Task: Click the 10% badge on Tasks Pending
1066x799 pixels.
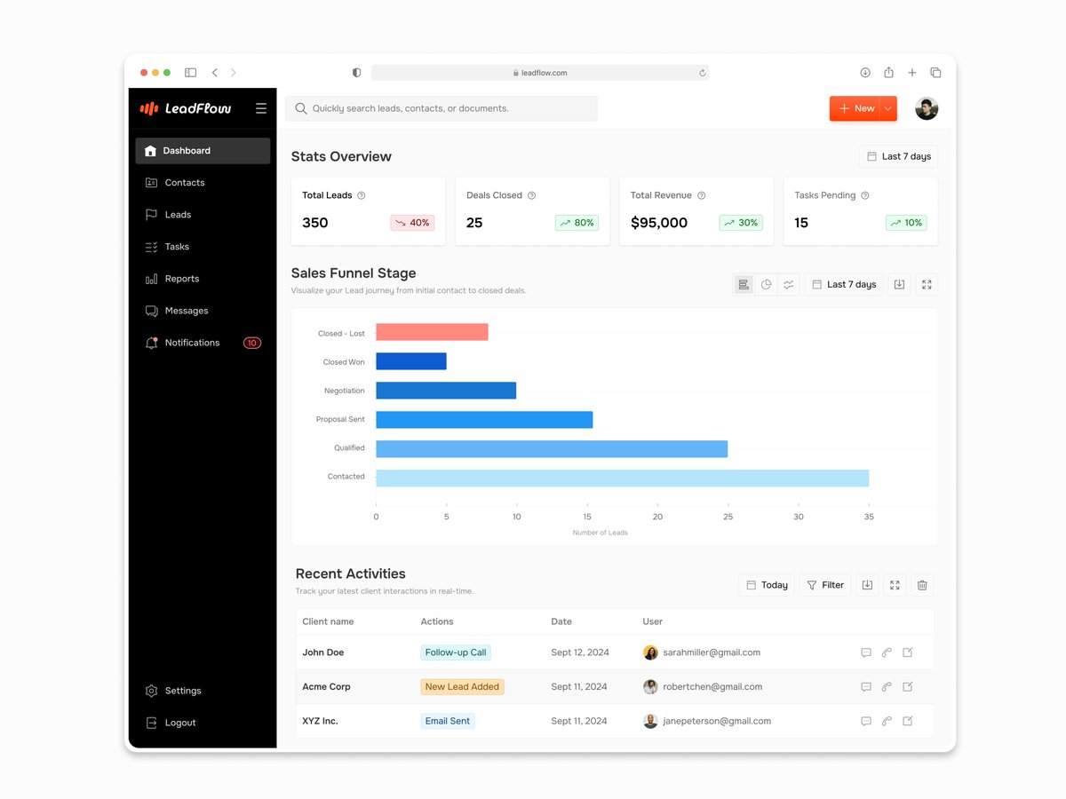Action: point(906,223)
